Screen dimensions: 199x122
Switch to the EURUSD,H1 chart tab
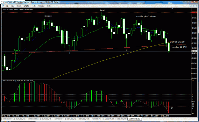click(20, 119)
